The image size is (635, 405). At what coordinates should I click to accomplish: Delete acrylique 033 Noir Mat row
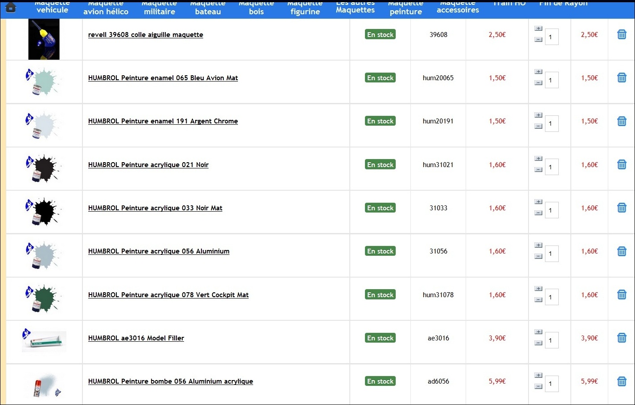click(x=622, y=208)
